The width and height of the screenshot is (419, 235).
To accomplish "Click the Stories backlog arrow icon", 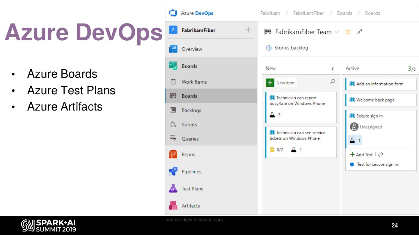I will [x=269, y=48].
